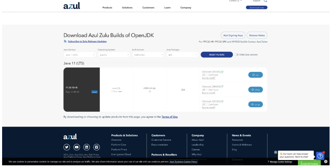This screenshot has height=166, width=331.
Task: Clear the Operating System filter
Action: click(128, 55)
